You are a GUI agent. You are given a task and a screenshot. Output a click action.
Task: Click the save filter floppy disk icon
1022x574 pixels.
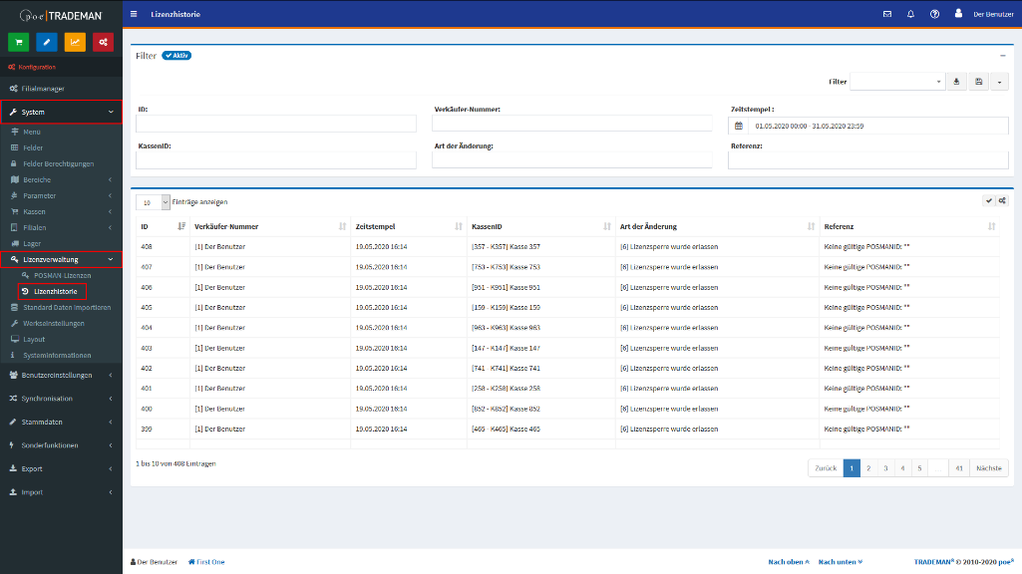[979, 82]
